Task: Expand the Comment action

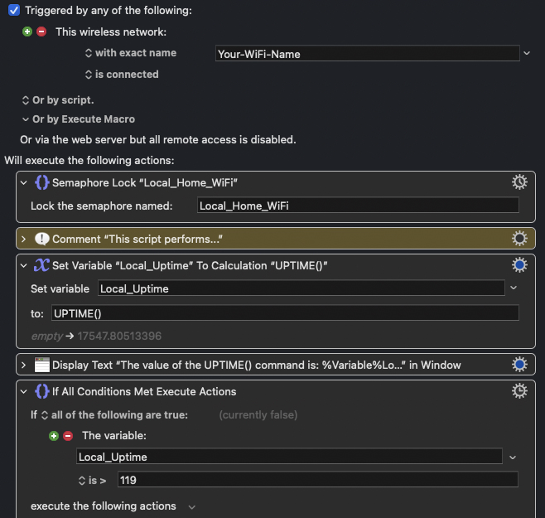Action: (x=24, y=239)
